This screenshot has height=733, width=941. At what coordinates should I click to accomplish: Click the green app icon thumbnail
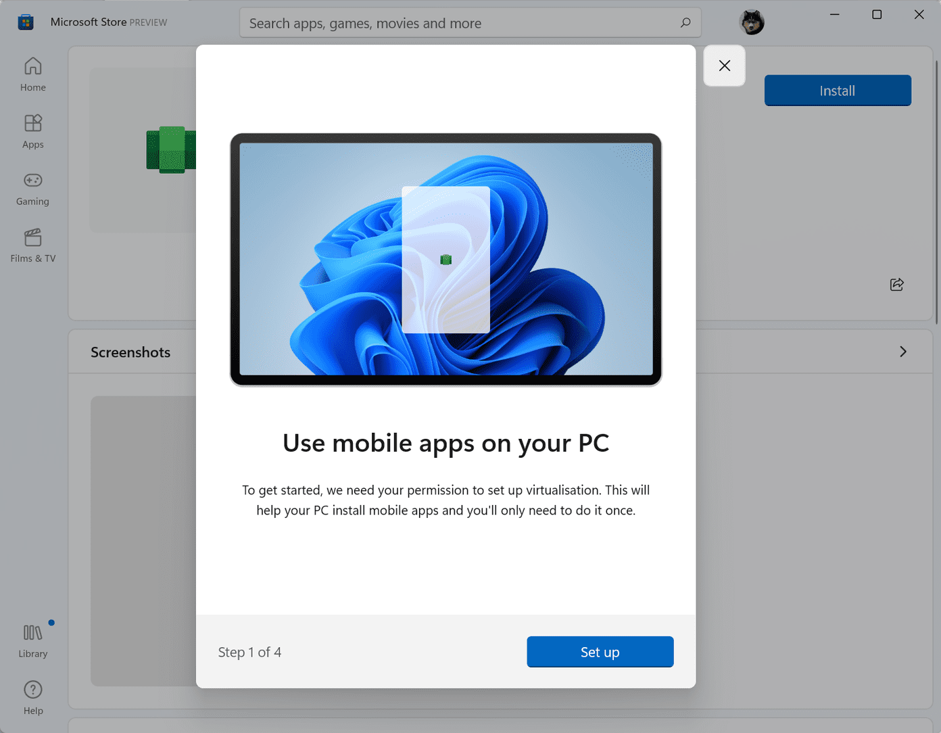171,149
